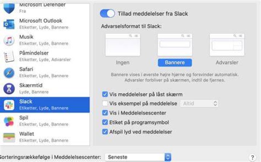The height and width of the screenshot is (162, 261).
Task: Disable Etiket på programsymbol checkbox
Action: pos(105,122)
